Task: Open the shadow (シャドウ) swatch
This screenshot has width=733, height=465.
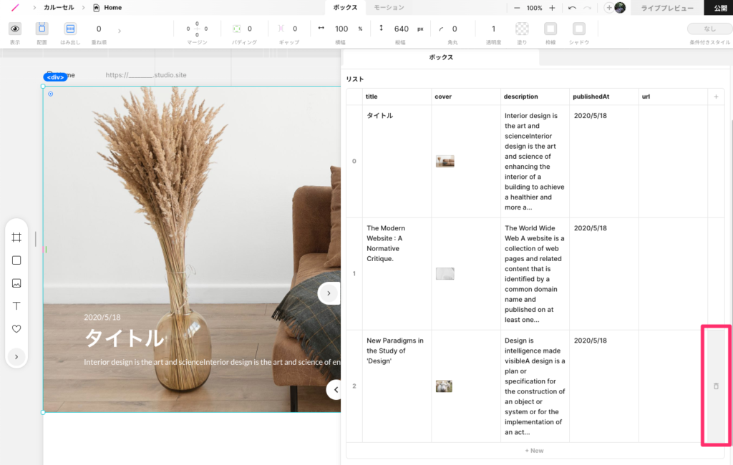Action: [x=578, y=29]
